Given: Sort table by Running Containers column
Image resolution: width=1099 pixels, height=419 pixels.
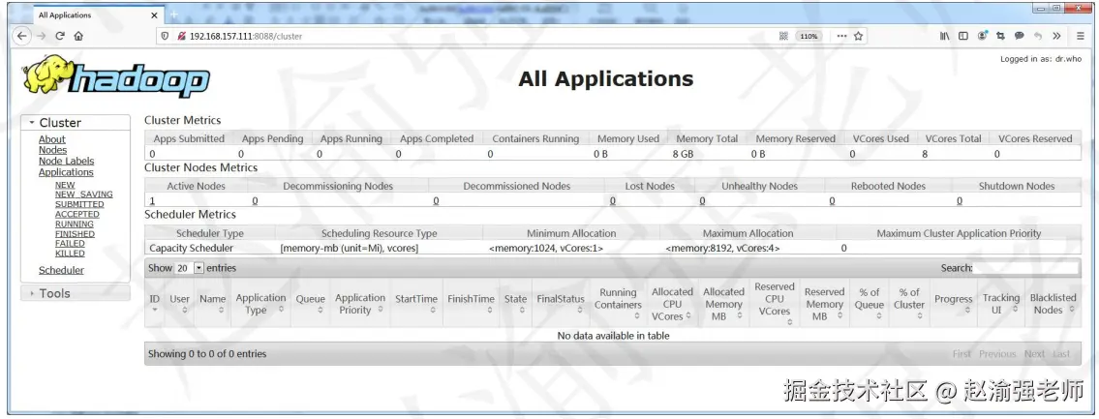Looking at the screenshot, I should point(618,304).
